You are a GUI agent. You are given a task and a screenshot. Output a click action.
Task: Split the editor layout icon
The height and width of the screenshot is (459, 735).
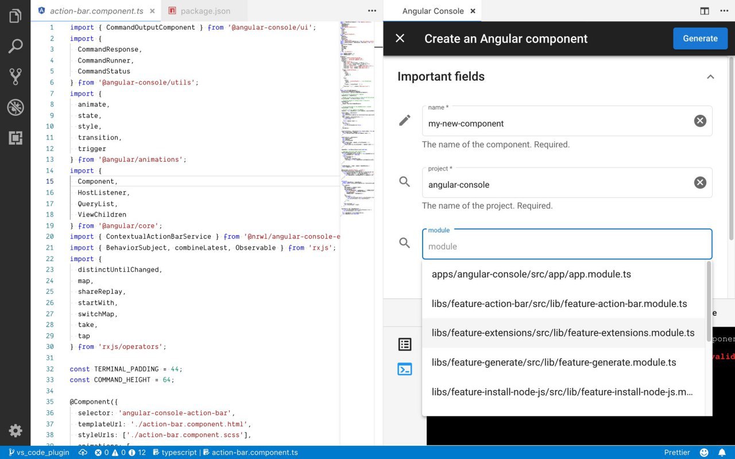[705, 11]
